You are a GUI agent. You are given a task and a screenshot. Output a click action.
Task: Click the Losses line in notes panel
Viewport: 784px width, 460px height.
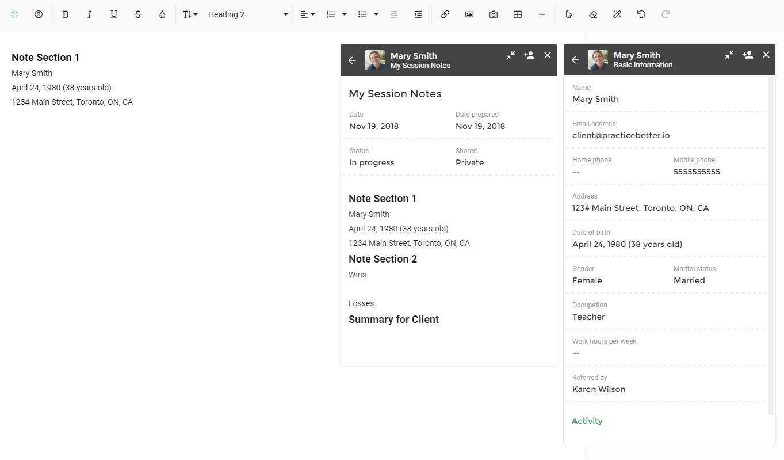361,303
